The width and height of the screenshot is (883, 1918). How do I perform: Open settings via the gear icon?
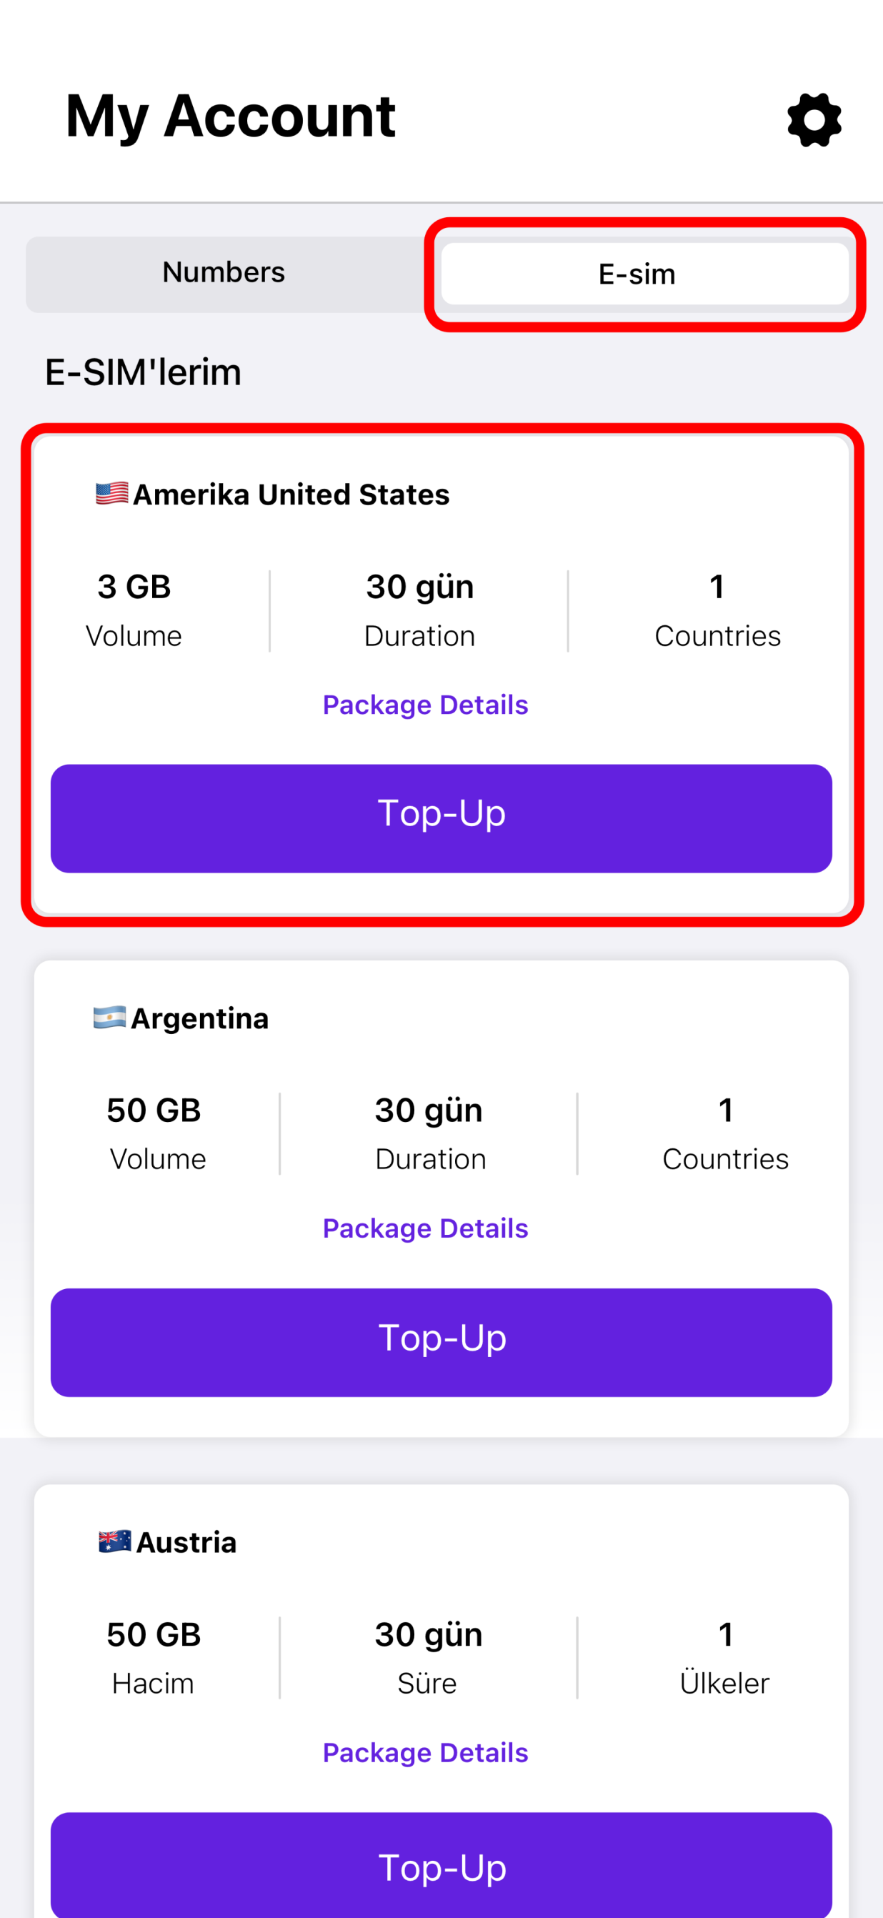point(814,120)
